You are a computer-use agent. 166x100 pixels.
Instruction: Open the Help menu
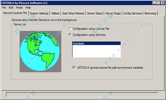click(x=28, y=8)
